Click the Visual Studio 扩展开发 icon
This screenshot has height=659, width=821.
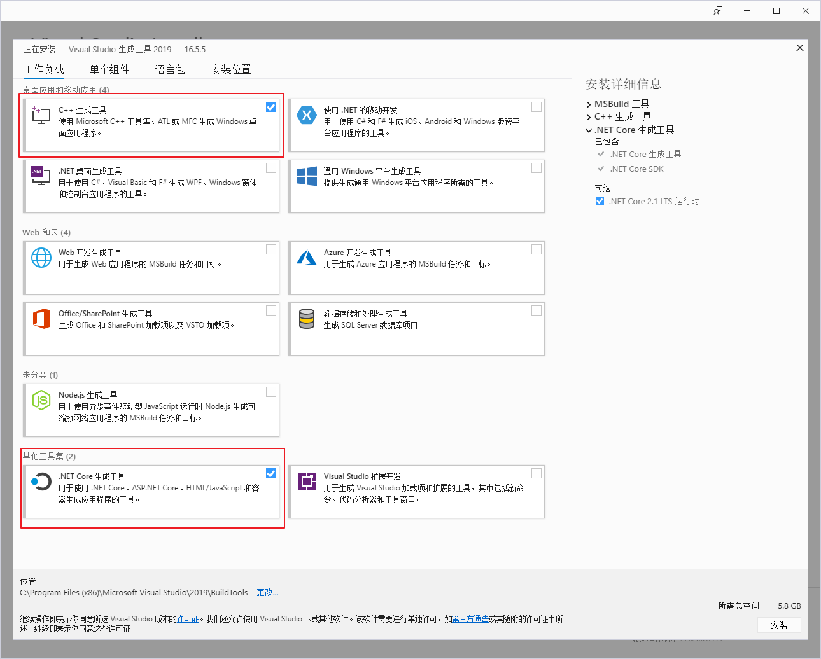(306, 482)
